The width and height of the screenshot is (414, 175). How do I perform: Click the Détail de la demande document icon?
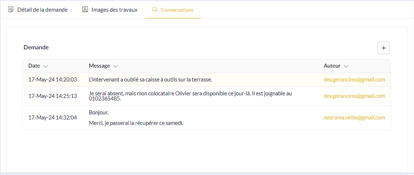tap(11, 9)
